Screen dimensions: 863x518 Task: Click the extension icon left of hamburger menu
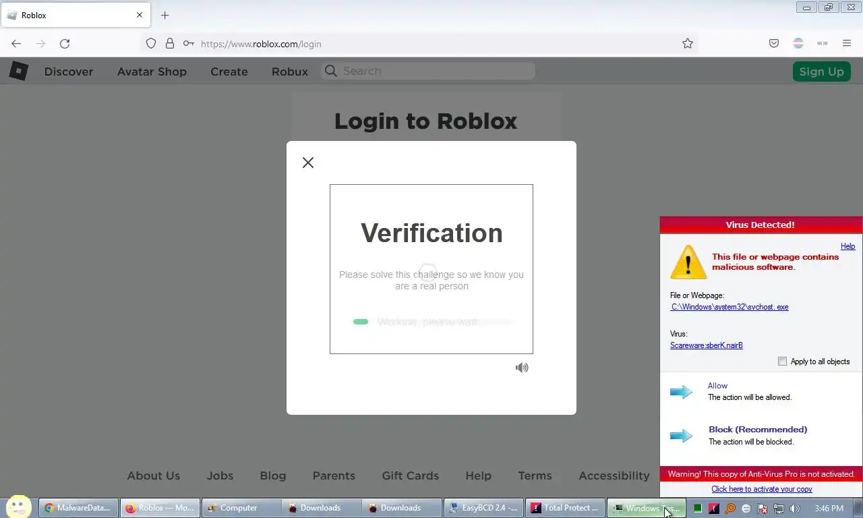pyautogui.click(x=823, y=44)
